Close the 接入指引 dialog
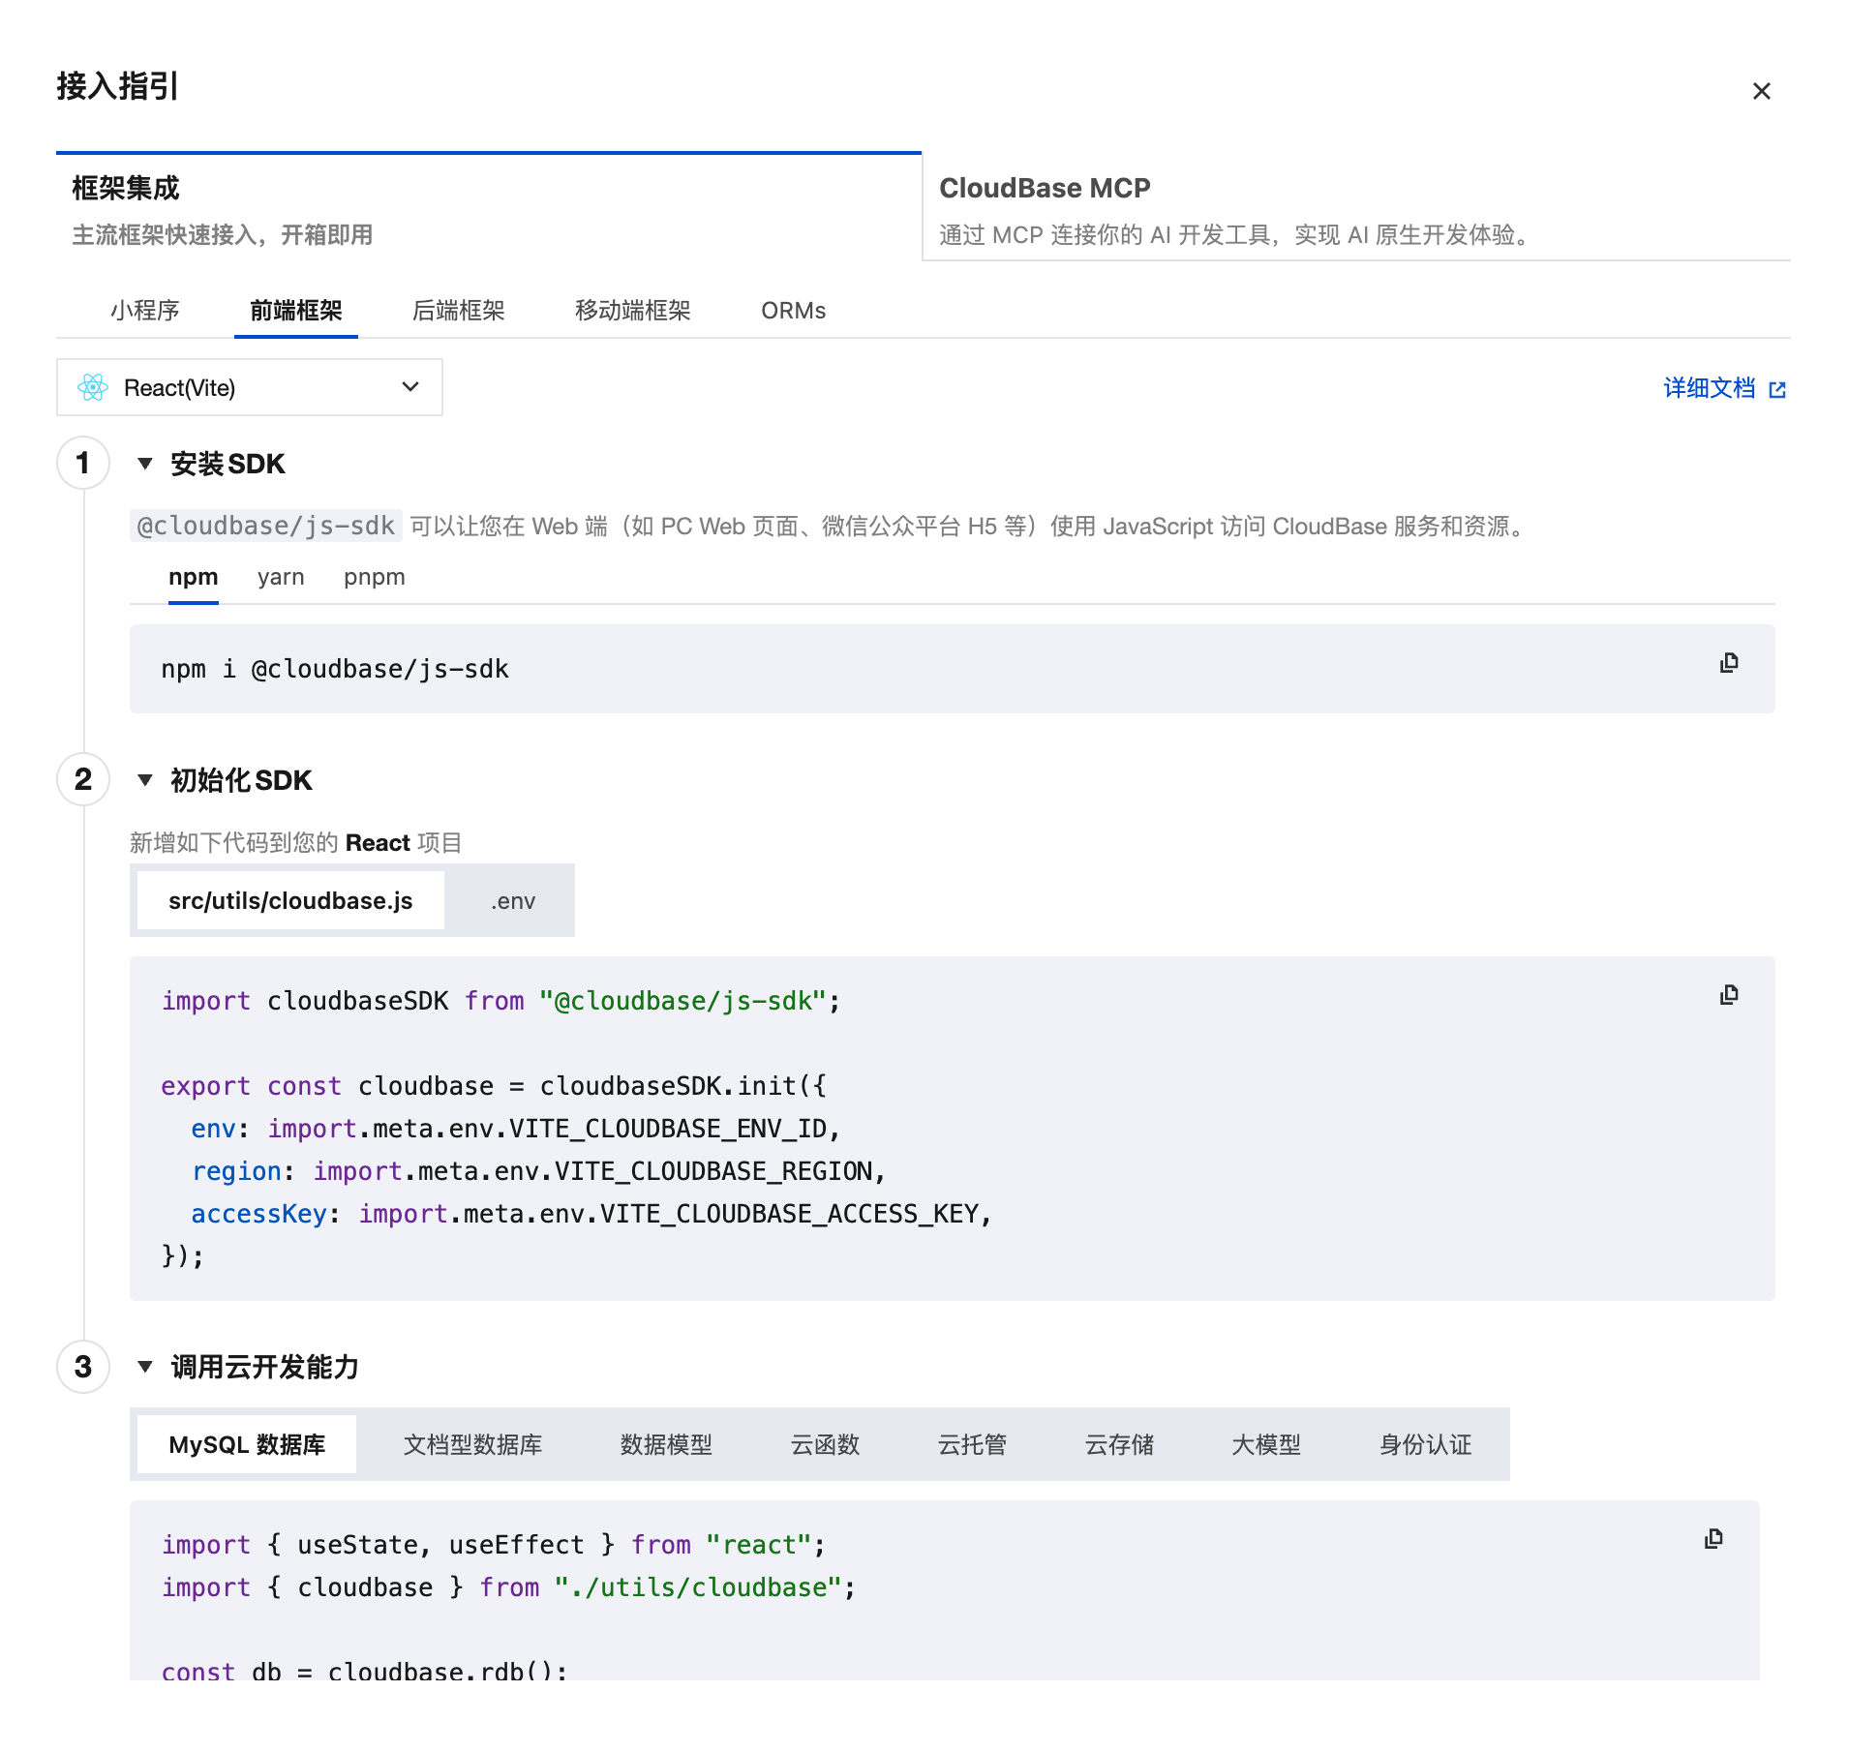The width and height of the screenshot is (1849, 1752). [x=1761, y=91]
